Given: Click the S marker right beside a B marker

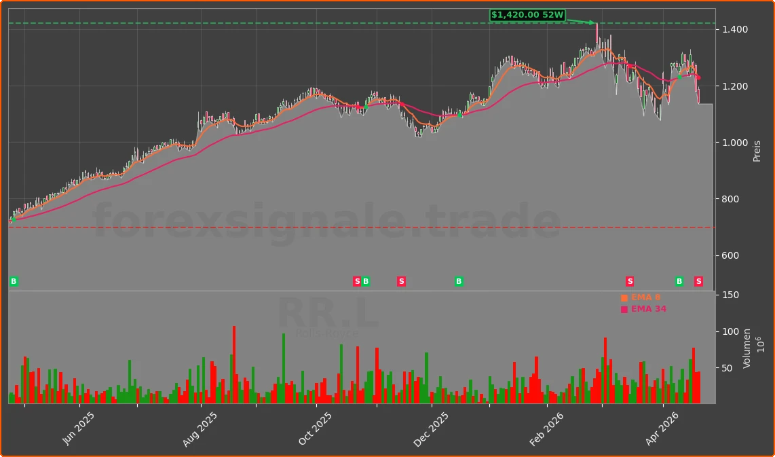Looking at the screenshot, I should pos(357,281).
